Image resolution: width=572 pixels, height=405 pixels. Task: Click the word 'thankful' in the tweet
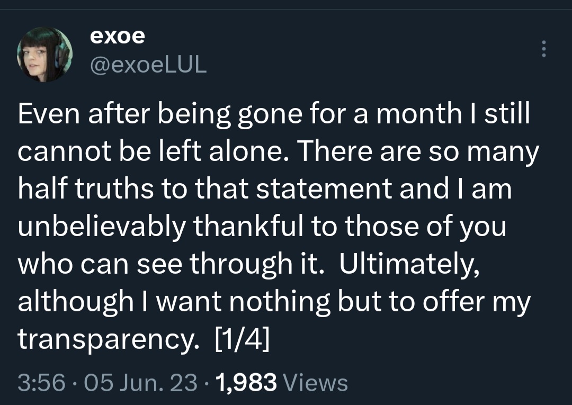[x=248, y=226]
